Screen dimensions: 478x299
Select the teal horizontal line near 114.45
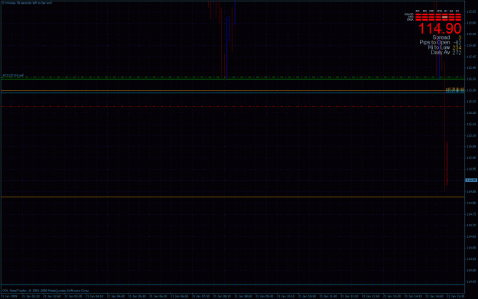point(232,284)
